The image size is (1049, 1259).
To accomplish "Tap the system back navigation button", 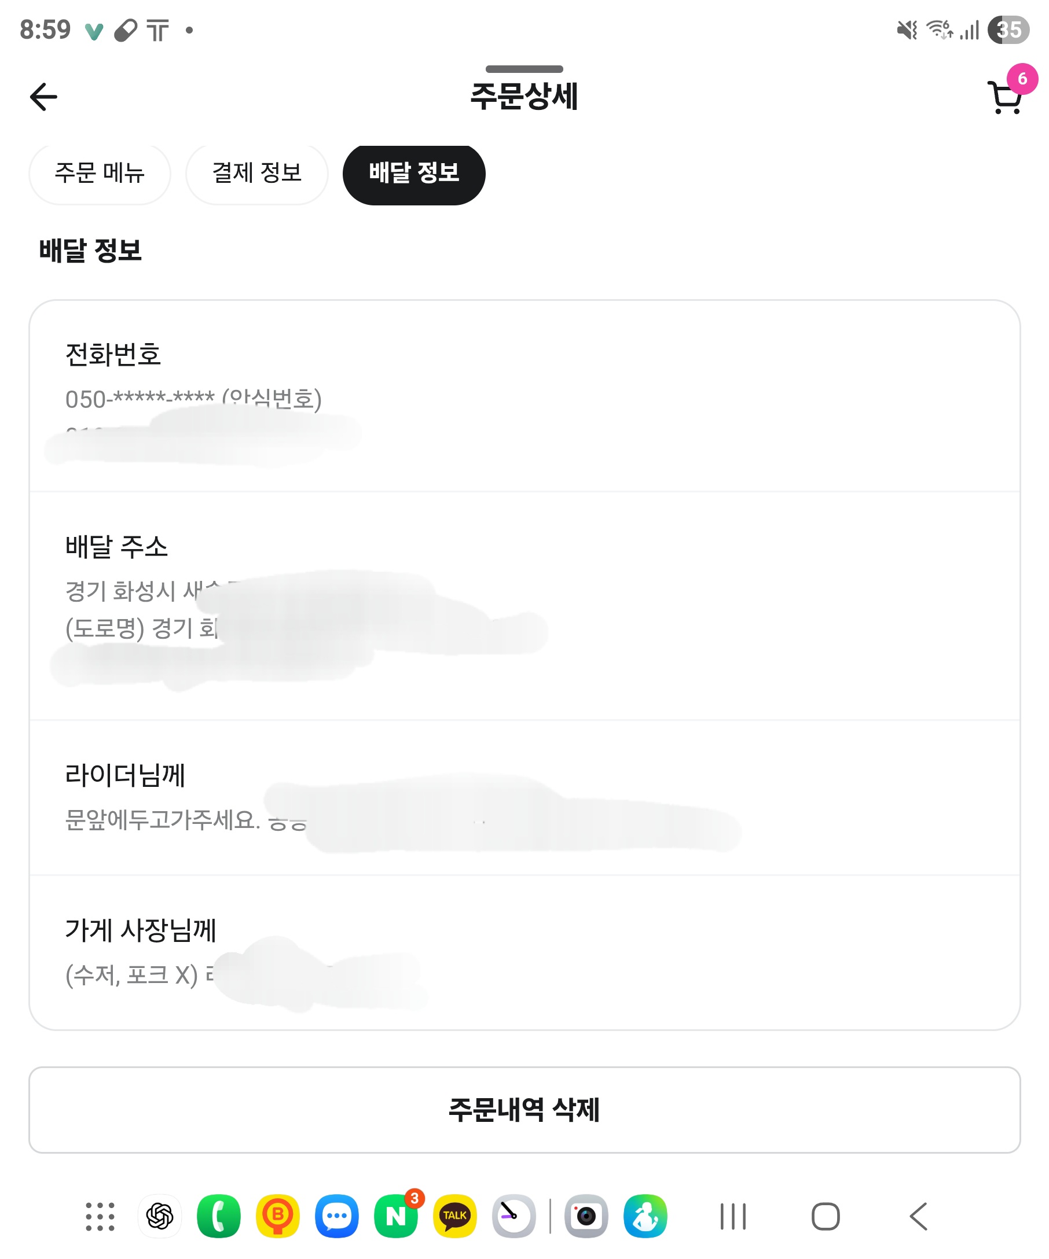I will (x=918, y=1216).
